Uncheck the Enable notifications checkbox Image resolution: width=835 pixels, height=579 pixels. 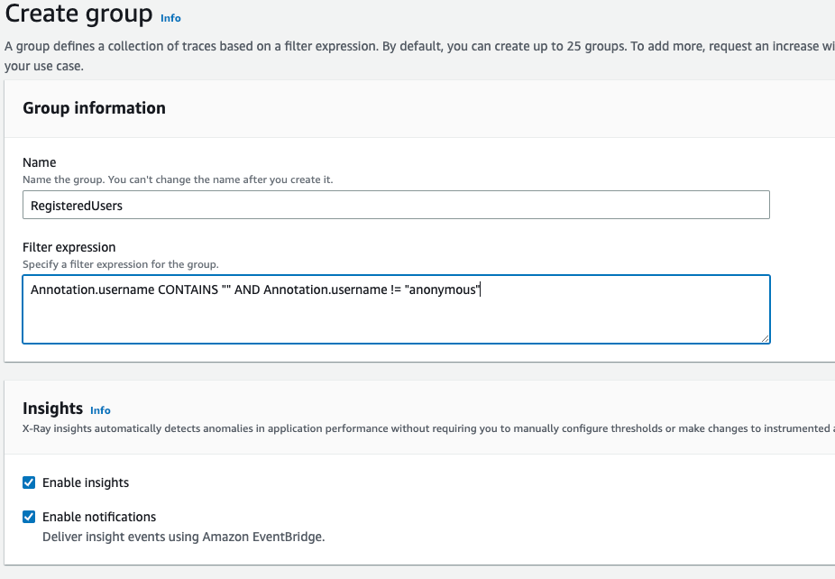tap(29, 517)
